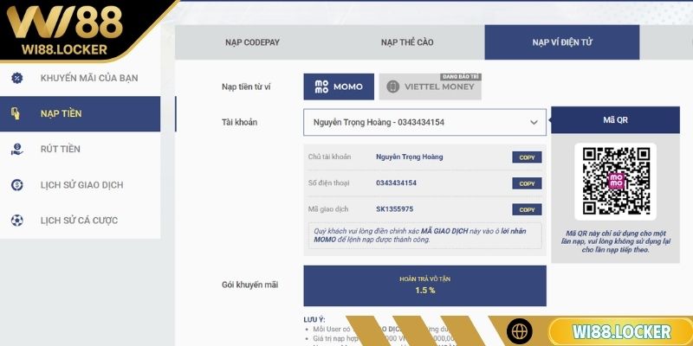Select the Hoàn Trả Vô Tận 1.5% package
Image resolution: width=693 pixels, height=346 pixels.
(424, 285)
